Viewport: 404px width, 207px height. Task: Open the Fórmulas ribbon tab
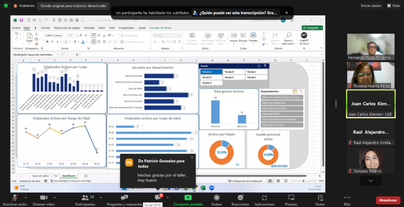[x=89, y=28]
